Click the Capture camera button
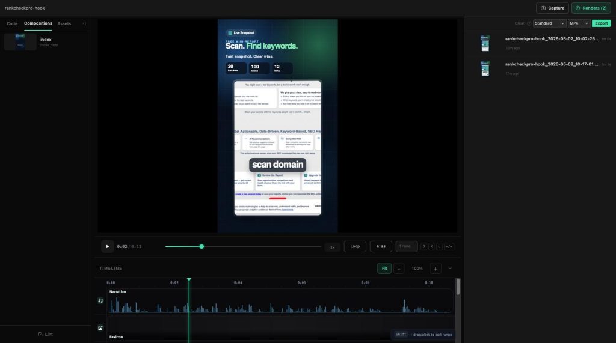The image size is (616, 343). [x=552, y=8]
